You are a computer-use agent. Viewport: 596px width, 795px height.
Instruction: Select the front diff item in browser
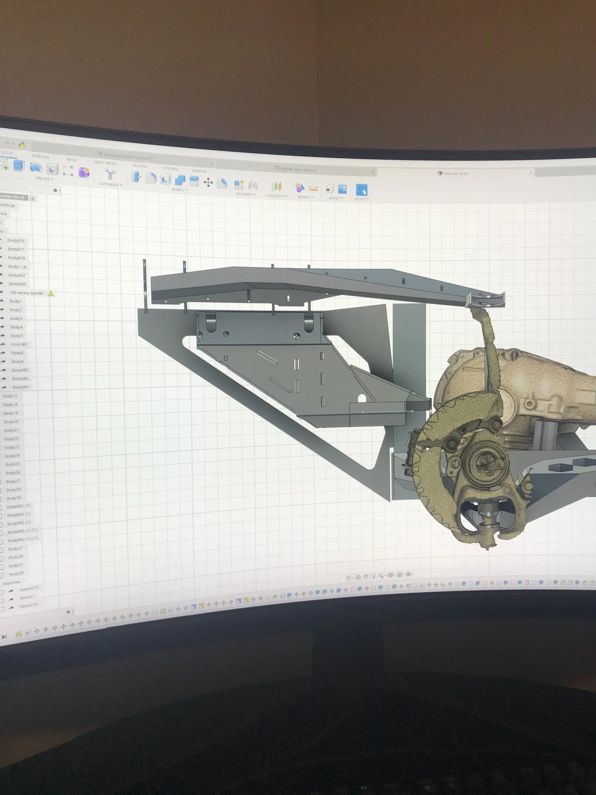(x=19, y=344)
